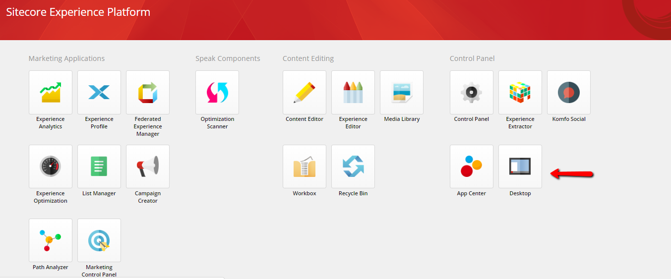Open Federated Experience Manager
Image resolution: width=671 pixels, height=279 pixels.
point(148,92)
